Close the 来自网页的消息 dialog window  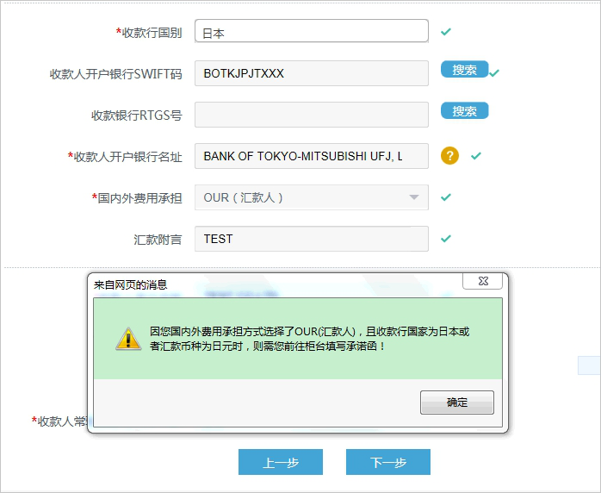click(482, 282)
